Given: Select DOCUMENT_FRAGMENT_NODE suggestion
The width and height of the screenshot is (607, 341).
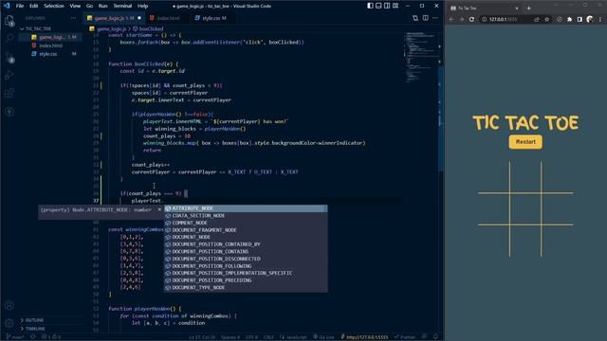Looking at the screenshot, I should click(x=246, y=230).
